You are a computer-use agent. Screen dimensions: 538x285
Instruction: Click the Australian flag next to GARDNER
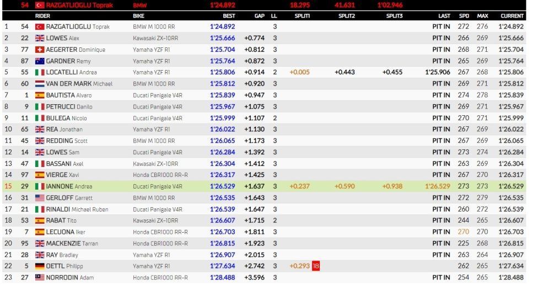tap(40, 61)
